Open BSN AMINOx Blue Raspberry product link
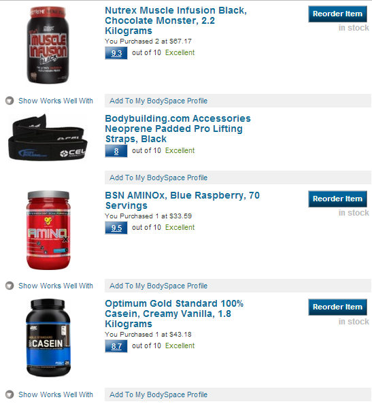372x404 pixels. tap(182, 201)
